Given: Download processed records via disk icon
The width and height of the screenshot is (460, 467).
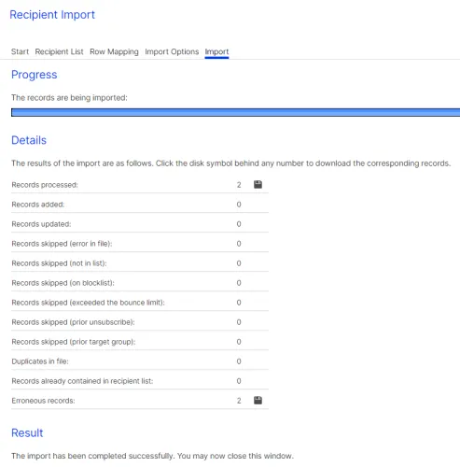Looking at the screenshot, I should (258, 185).
